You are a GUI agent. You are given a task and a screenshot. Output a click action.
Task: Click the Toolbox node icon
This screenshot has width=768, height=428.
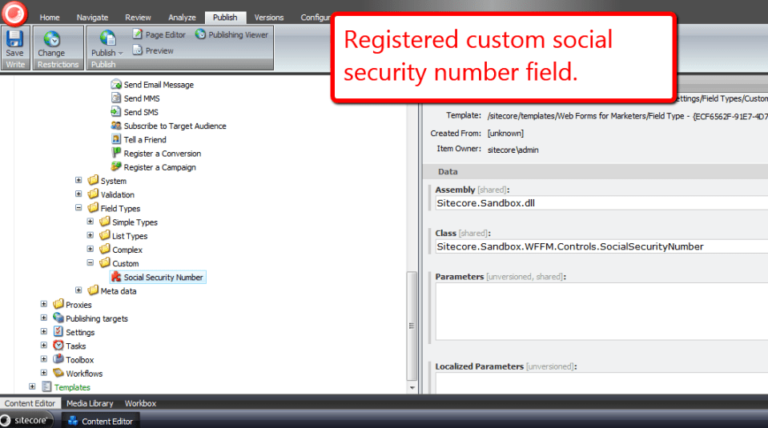(x=58, y=359)
